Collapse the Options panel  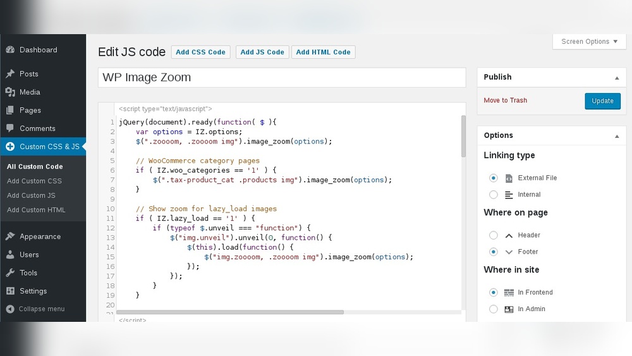click(x=617, y=137)
